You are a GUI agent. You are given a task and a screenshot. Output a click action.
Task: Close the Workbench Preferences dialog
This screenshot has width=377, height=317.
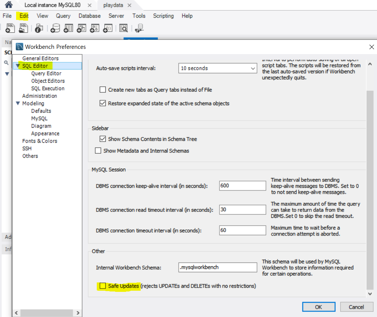pyautogui.click(x=371, y=47)
